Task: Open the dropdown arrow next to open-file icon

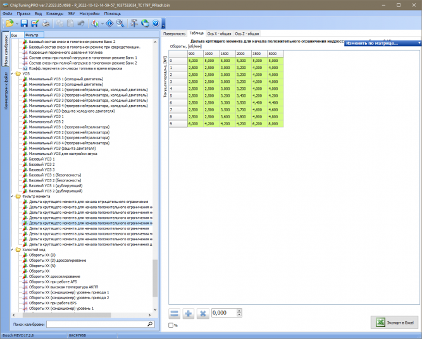Action: 17,23
